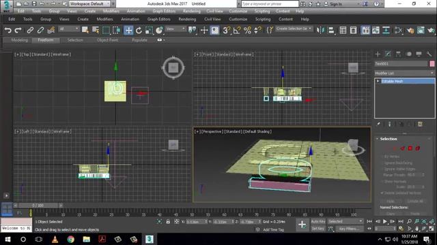Viewport: 437px width, 245px height.
Task: Switch to the Selection ribbon tab
Action: 75,40
